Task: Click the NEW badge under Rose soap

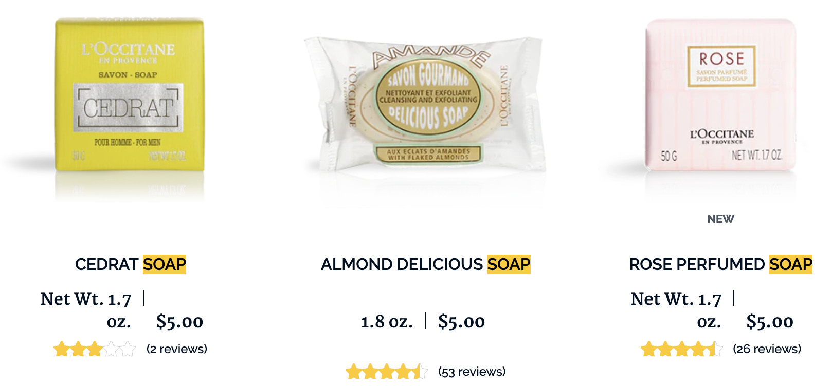Action: [720, 219]
